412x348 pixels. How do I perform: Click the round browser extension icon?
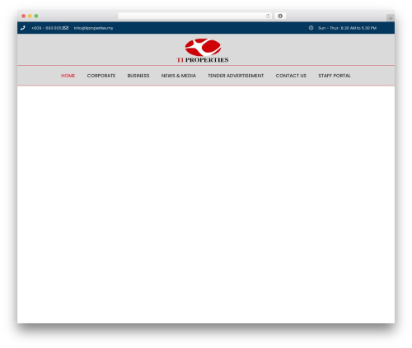coord(280,16)
